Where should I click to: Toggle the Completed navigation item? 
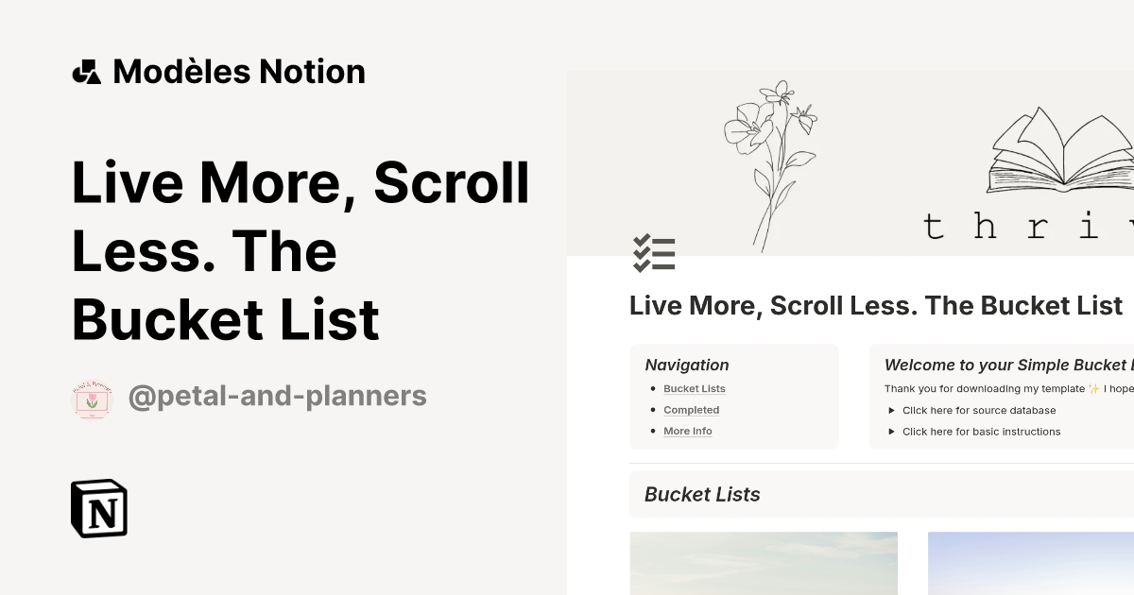[691, 410]
